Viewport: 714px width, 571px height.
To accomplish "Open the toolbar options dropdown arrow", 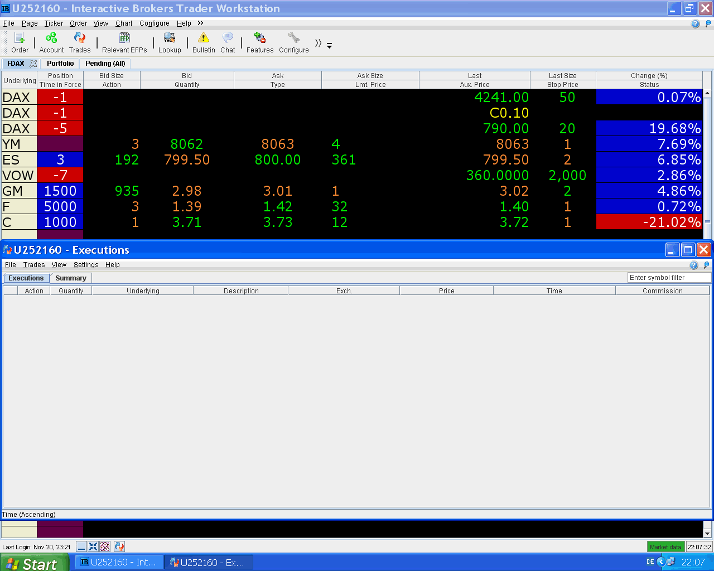I will click(x=330, y=46).
